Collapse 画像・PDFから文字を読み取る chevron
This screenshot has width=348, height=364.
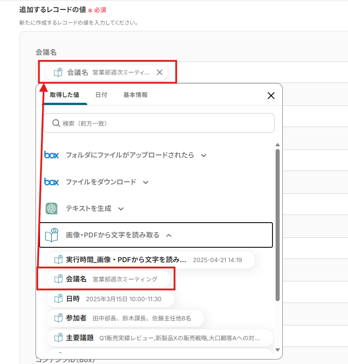[169, 235]
